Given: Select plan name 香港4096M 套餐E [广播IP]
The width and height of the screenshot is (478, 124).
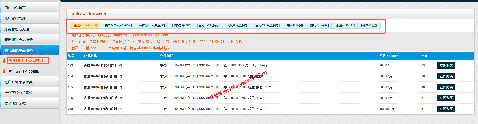Looking at the screenshot, I should pos(103,109).
